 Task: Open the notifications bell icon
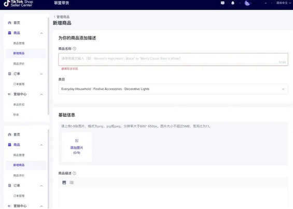click(x=233, y=3)
